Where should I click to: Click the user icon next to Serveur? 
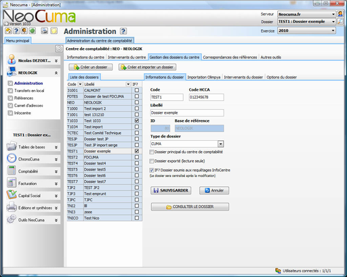340,14
